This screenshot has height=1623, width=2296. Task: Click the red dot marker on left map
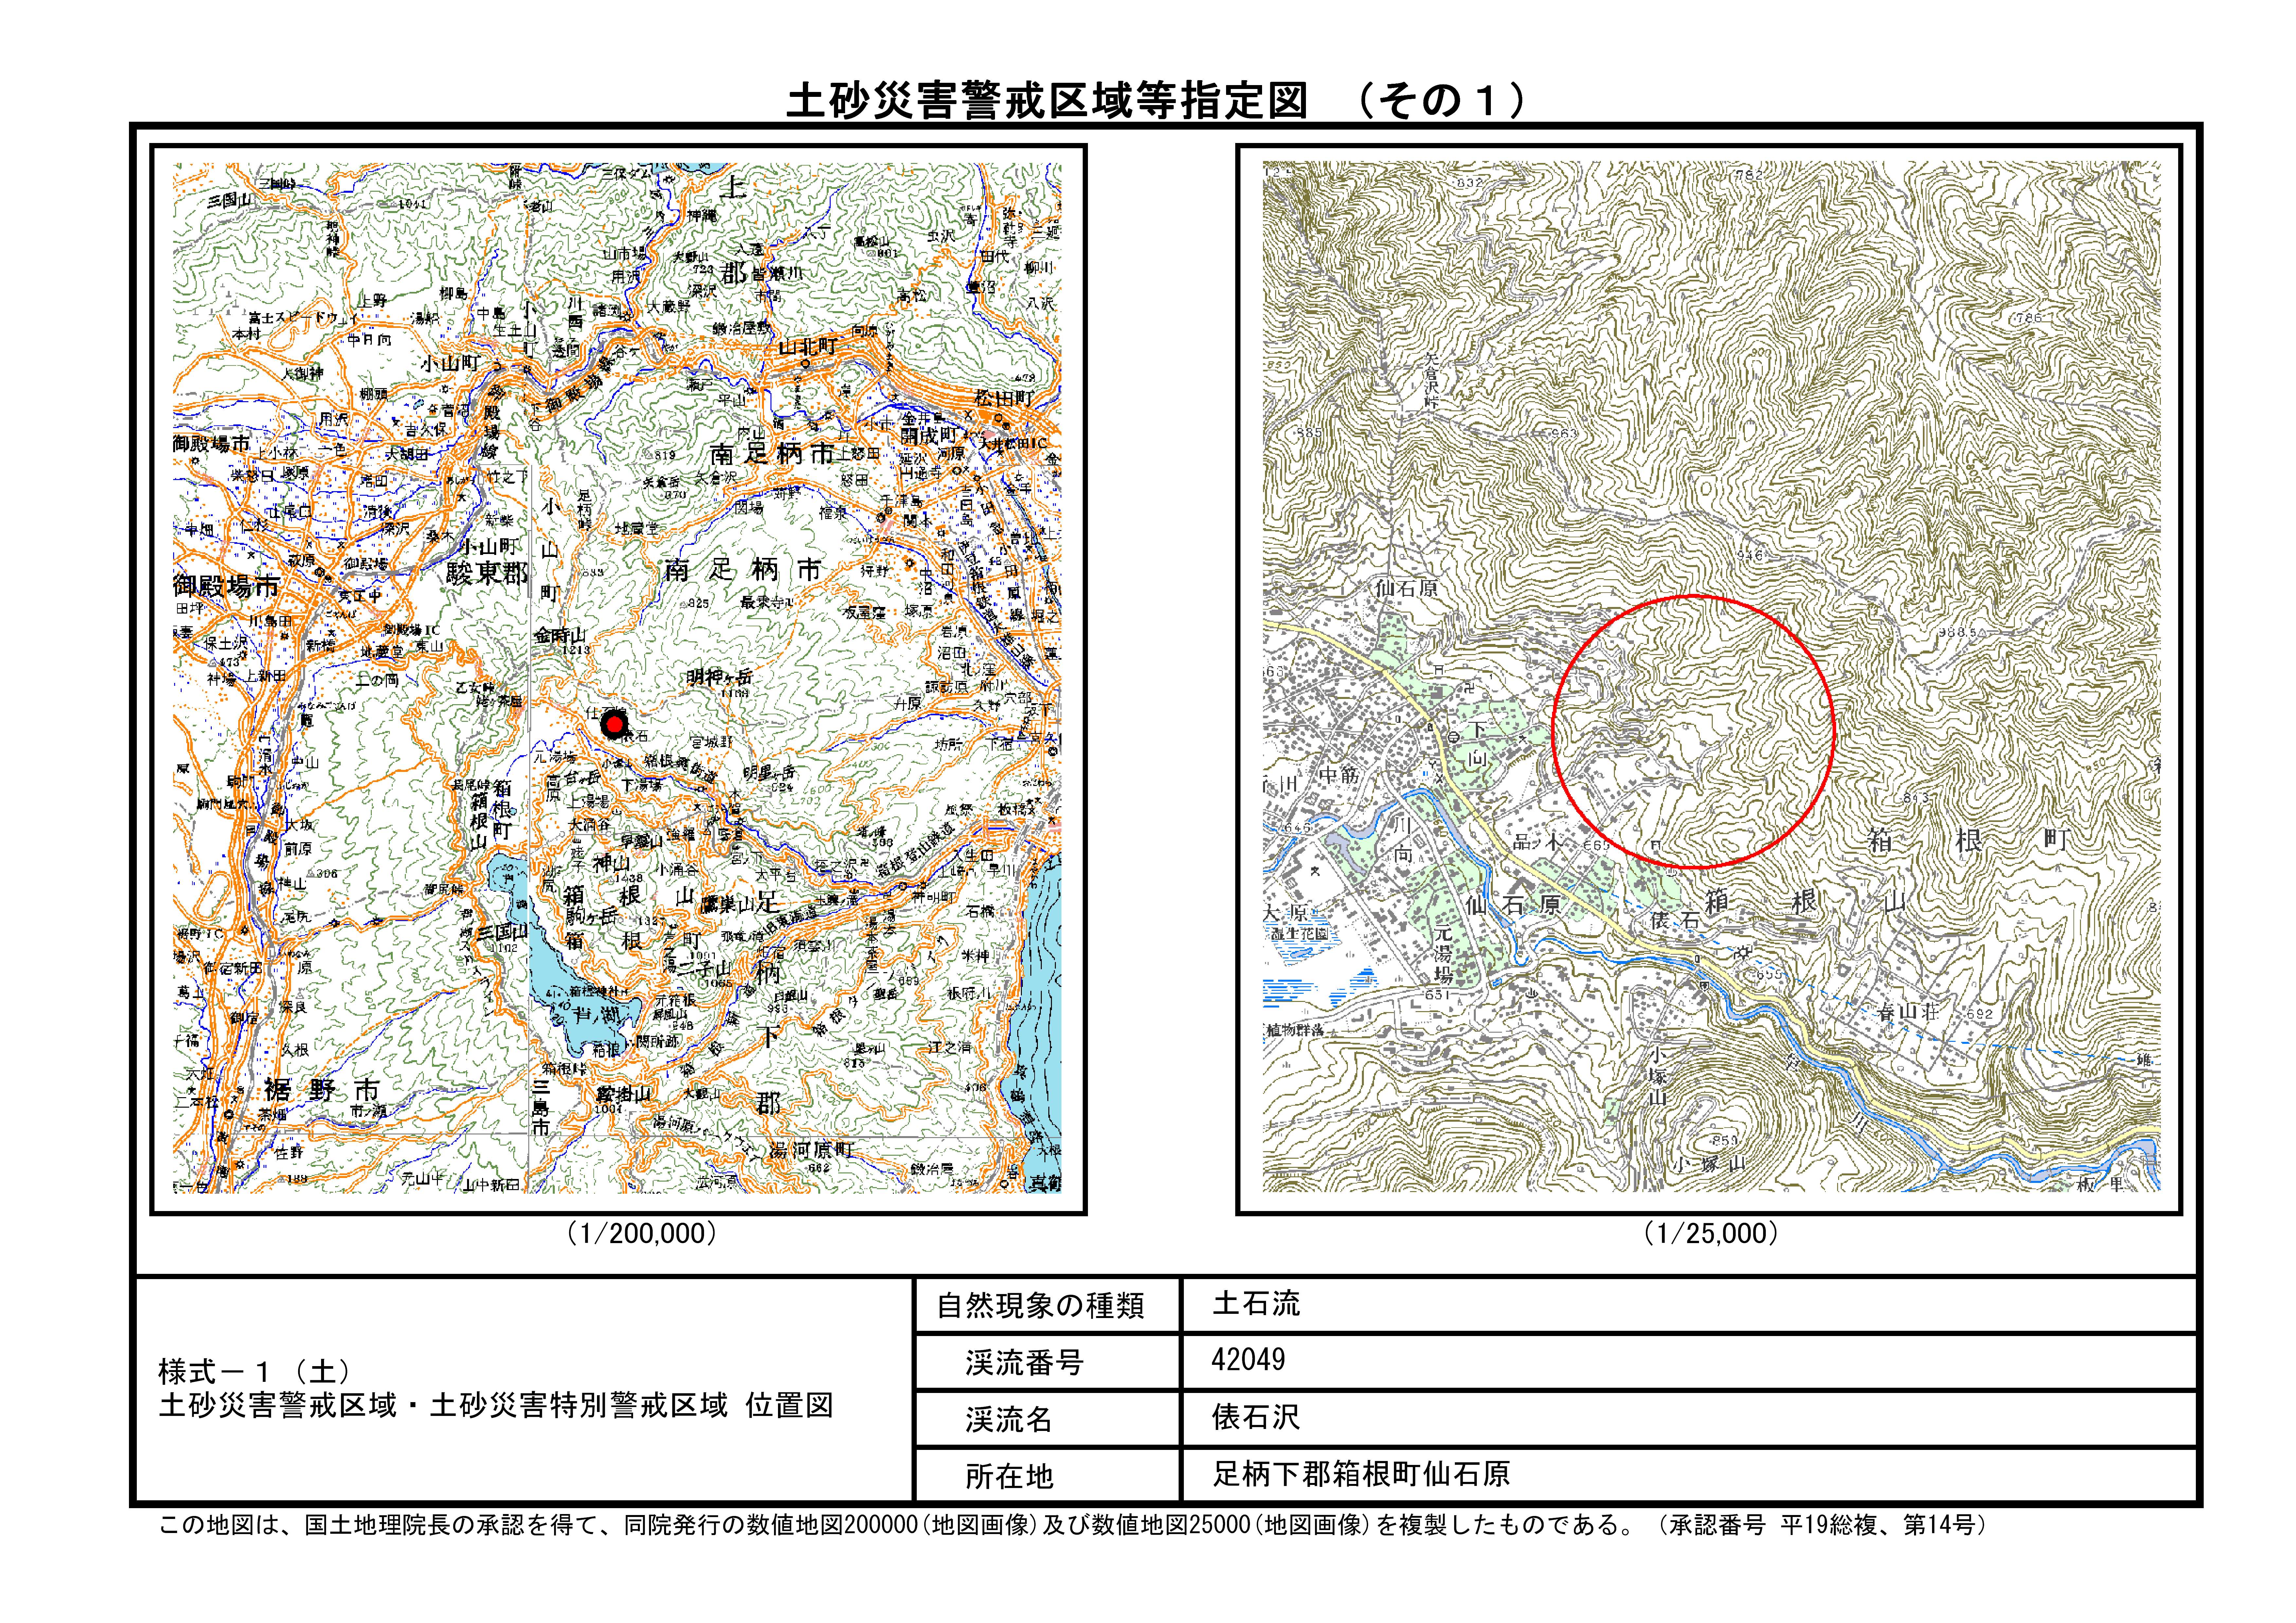click(x=615, y=724)
